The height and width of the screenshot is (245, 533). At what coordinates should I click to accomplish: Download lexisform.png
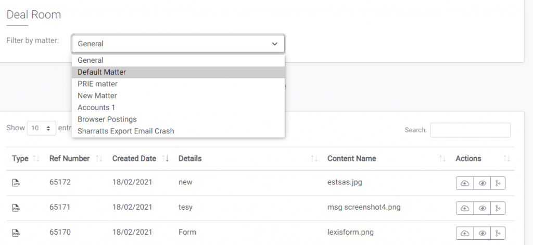click(465, 233)
